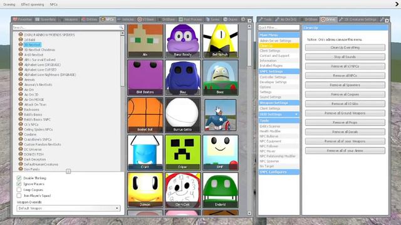Click Remove all Decals button
401x225 pixels.
coord(345,132)
